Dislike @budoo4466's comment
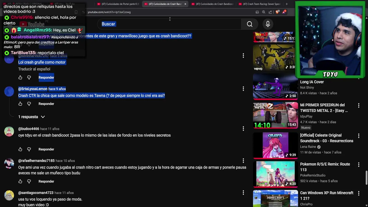 coord(29,149)
